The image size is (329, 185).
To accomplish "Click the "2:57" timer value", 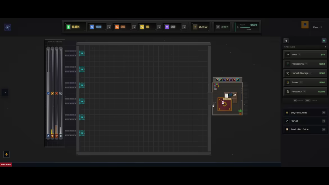I will pos(225,27).
